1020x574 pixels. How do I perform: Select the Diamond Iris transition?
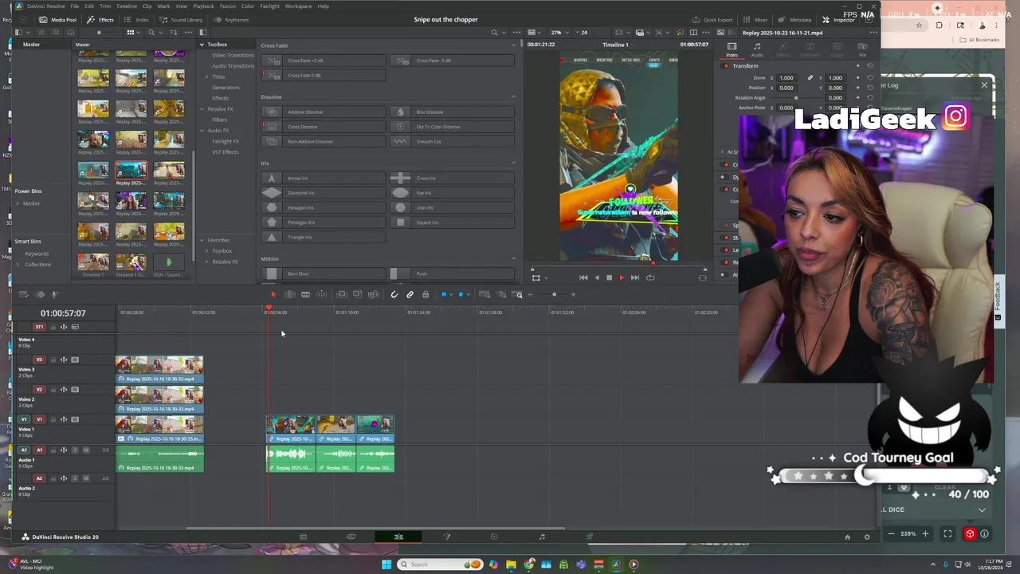(324, 193)
